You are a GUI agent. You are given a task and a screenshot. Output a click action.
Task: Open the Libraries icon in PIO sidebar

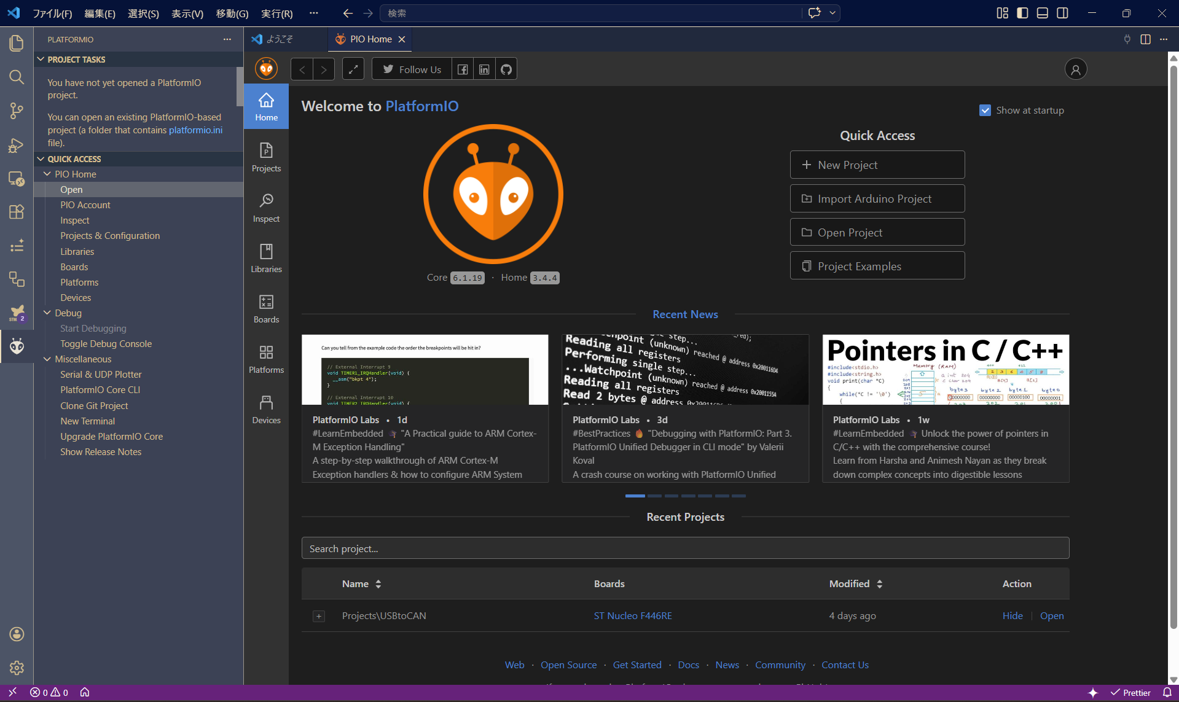coord(266,258)
